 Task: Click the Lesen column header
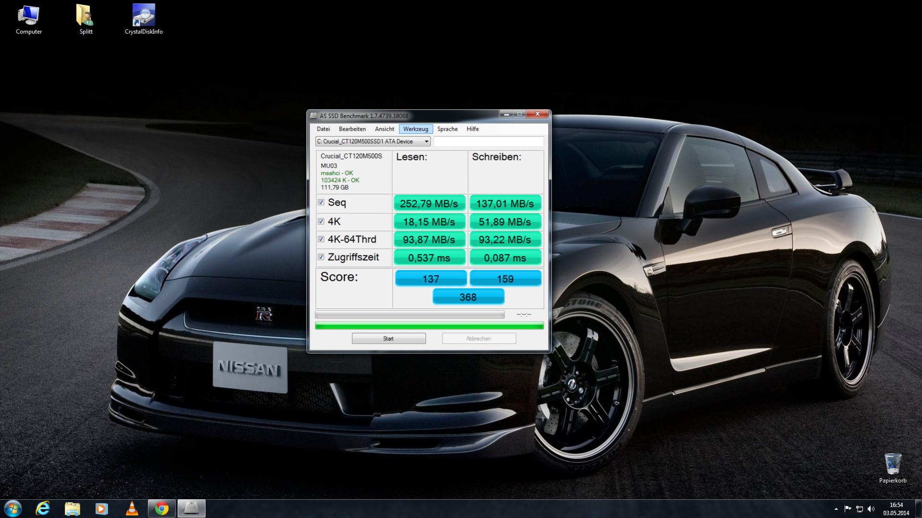coord(412,157)
